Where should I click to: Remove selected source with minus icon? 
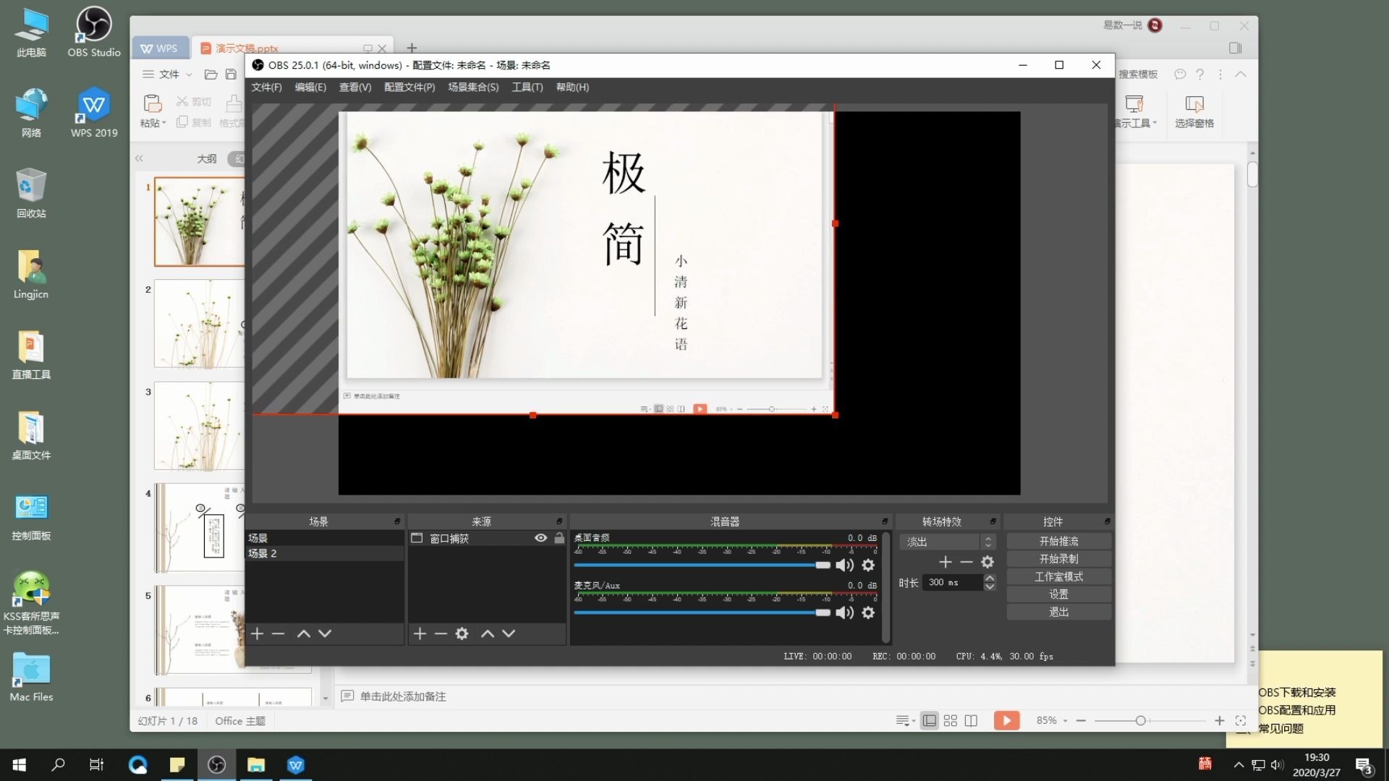(441, 633)
